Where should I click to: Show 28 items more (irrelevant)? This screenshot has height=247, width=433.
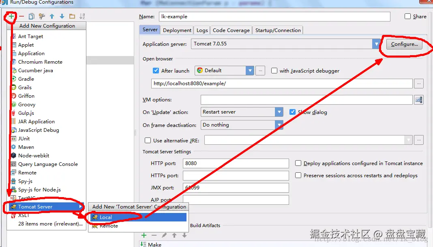point(50,224)
